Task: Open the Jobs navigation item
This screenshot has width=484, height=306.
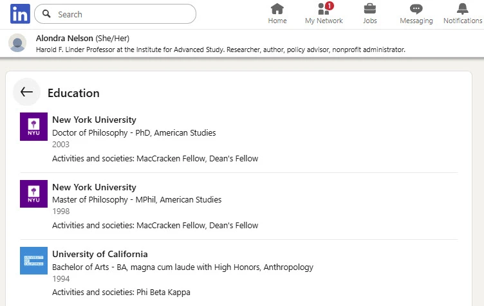Action: pyautogui.click(x=370, y=14)
